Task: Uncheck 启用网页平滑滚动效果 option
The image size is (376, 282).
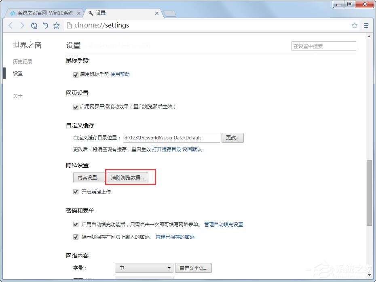Action: (x=76, y=107)
